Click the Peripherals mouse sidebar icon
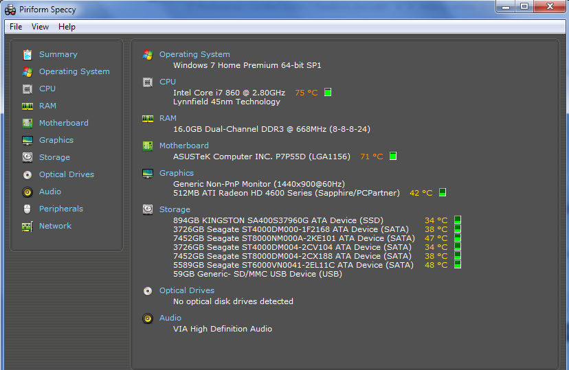Screen dimensions: 569x370 [x=27, y=209]
